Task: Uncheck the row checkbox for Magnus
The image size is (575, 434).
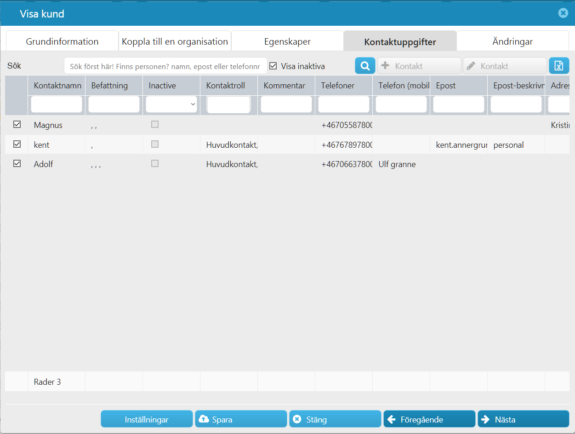Action: 17,124
